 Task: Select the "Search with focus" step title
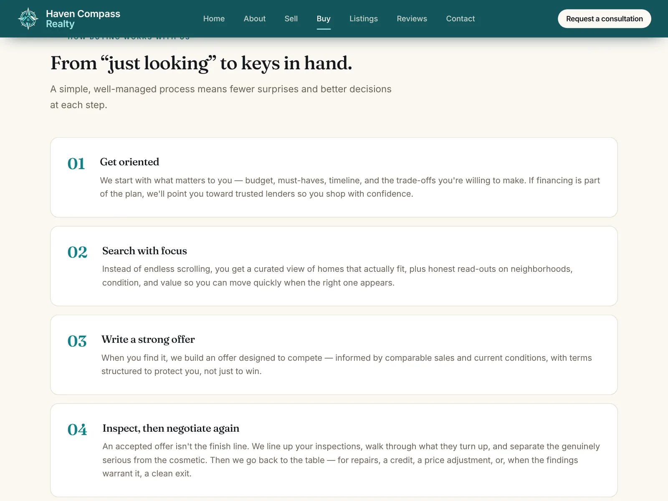(x=144, y=251)
